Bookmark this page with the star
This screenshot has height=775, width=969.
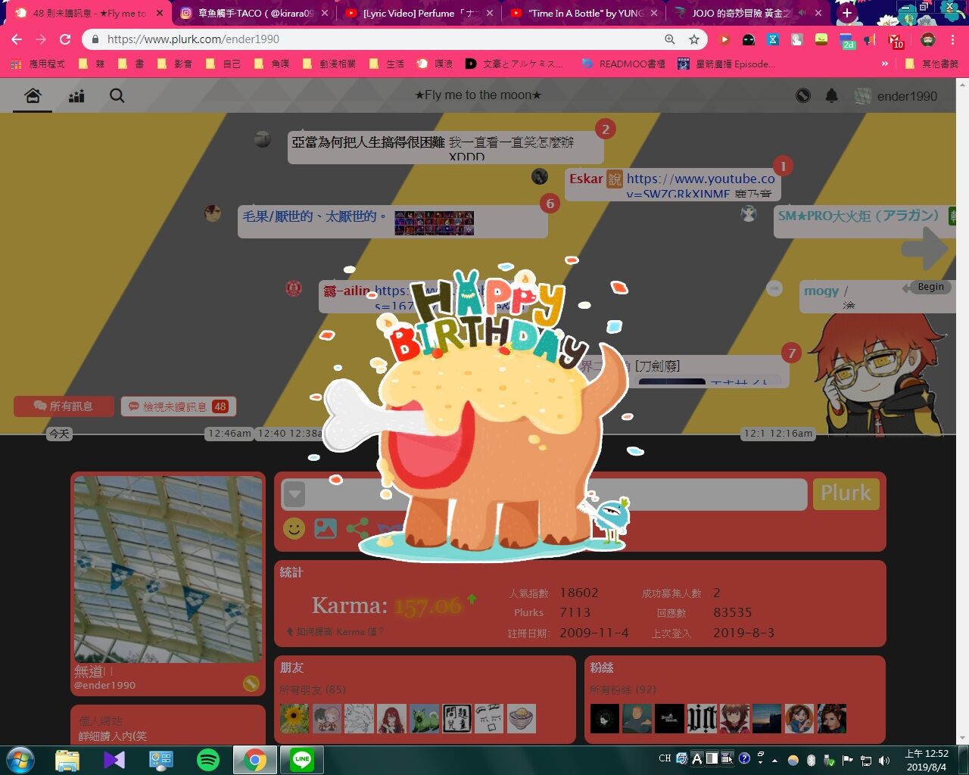click(693, 39)
